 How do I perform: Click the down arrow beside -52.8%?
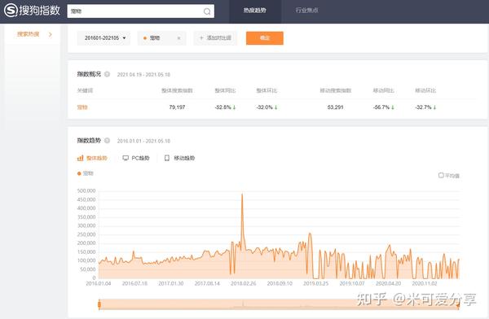point(234,107)
